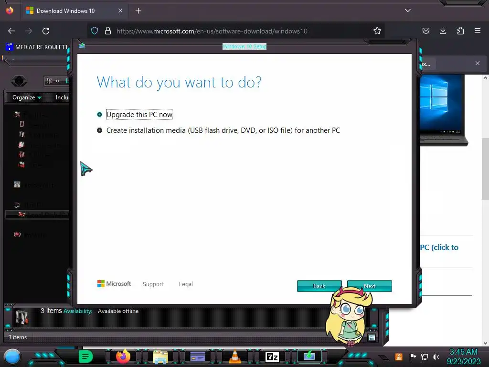This screenshot has height=367, width=489.
Task: Click Include menu in Explorer toolbar
Action: click(x=63, y=97)
